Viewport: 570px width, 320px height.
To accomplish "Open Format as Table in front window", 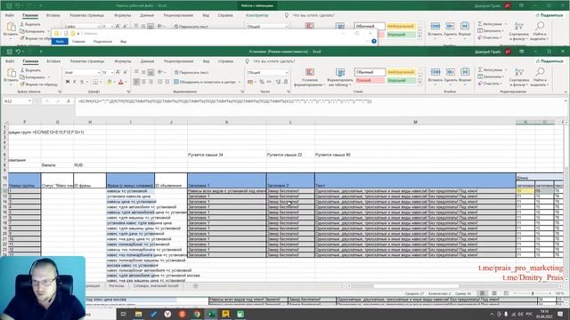I will pyautogui.click(x=340, y=77).
